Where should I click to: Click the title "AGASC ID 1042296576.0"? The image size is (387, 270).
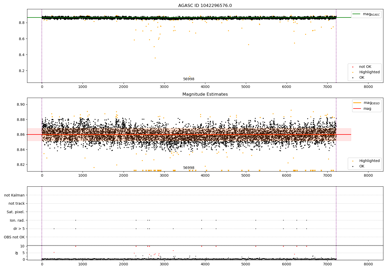(x=205, y=6)
